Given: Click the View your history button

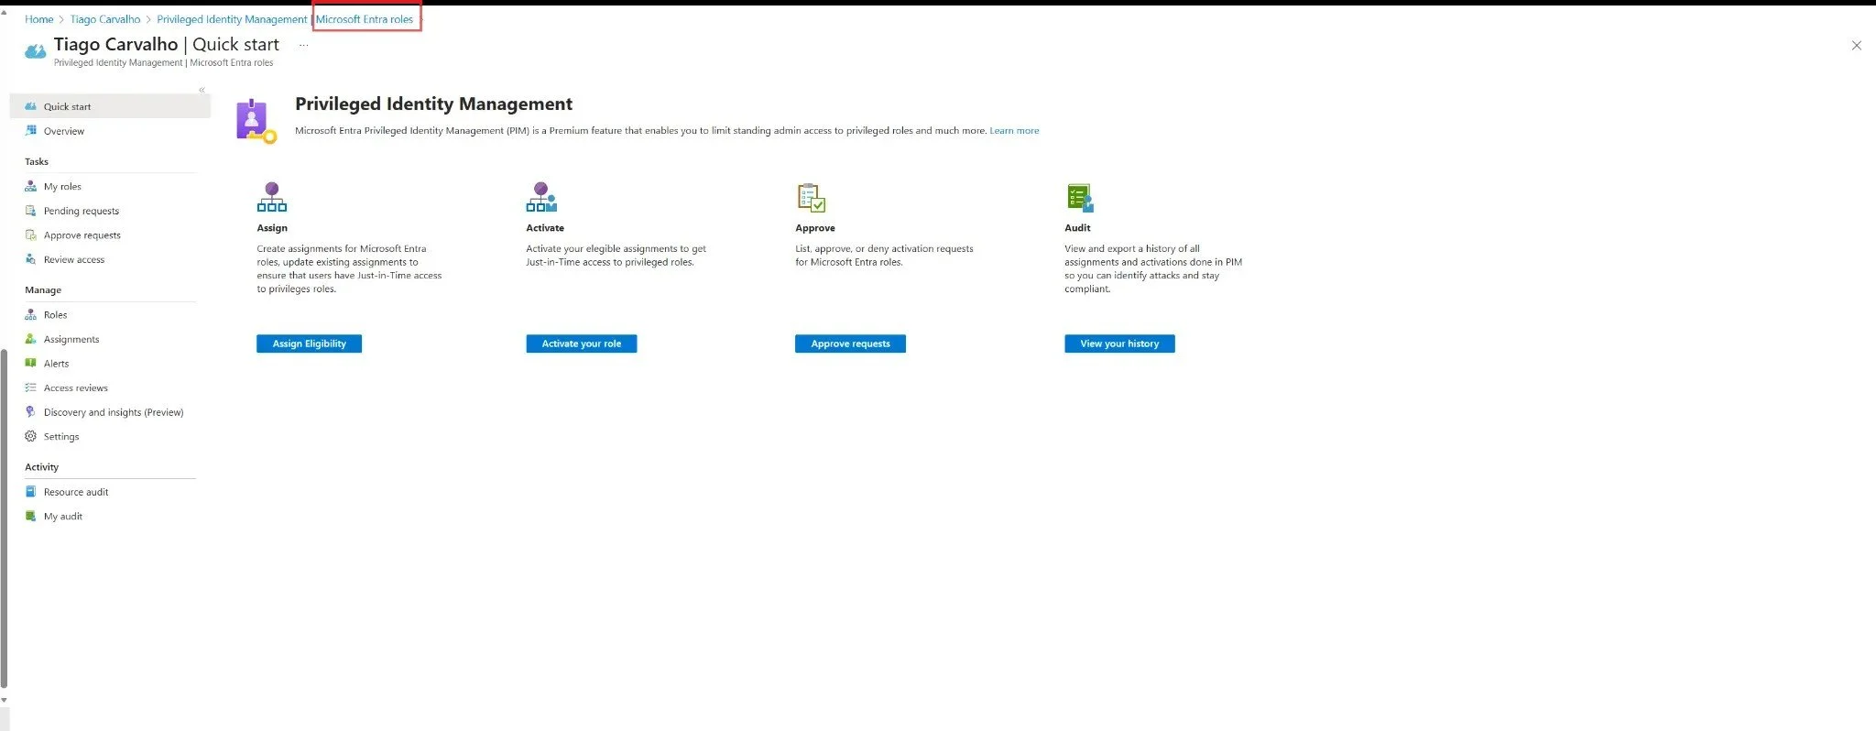Looking at the screenshot, I should (1119, 344).
